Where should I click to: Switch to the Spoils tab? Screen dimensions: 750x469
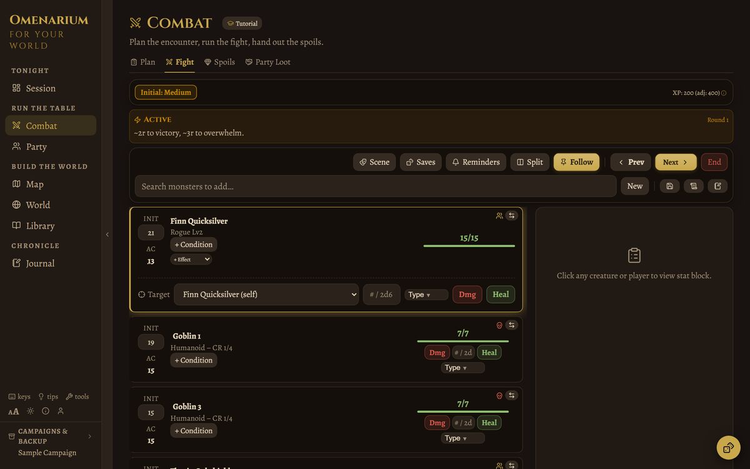click(x=219, y=62)
